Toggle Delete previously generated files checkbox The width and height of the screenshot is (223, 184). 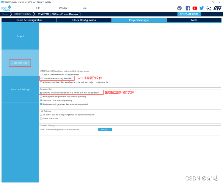[41, 104]
